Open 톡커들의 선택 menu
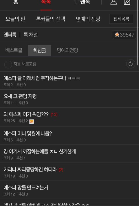This screenshot has width=139, height=206. coord(50,19)
